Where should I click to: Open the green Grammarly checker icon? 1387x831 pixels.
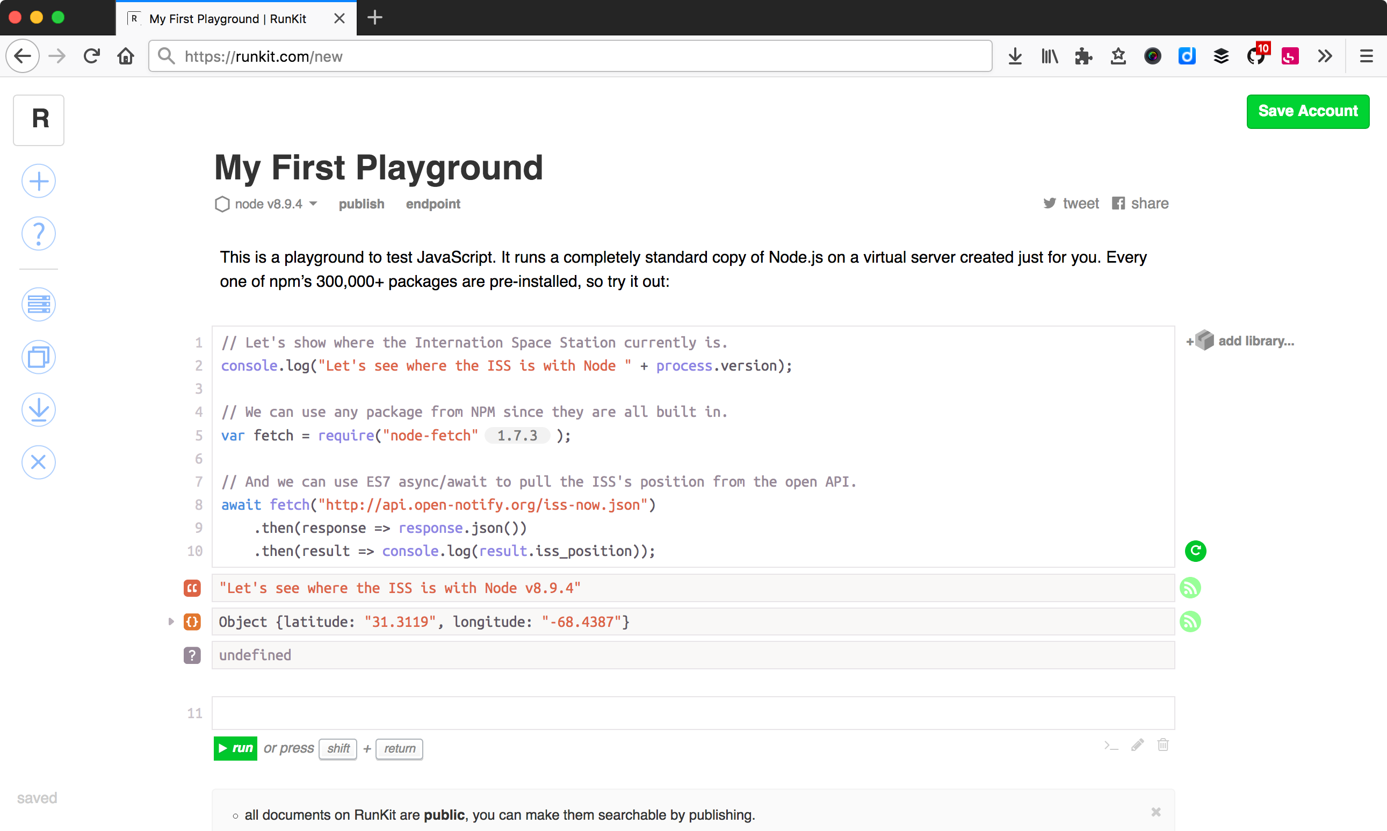click(x=1196, y=551)
